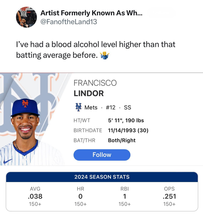The height and width of the screenshot is (217, 203).
Task: Click the SS position label
Action: tap(127, 108)
